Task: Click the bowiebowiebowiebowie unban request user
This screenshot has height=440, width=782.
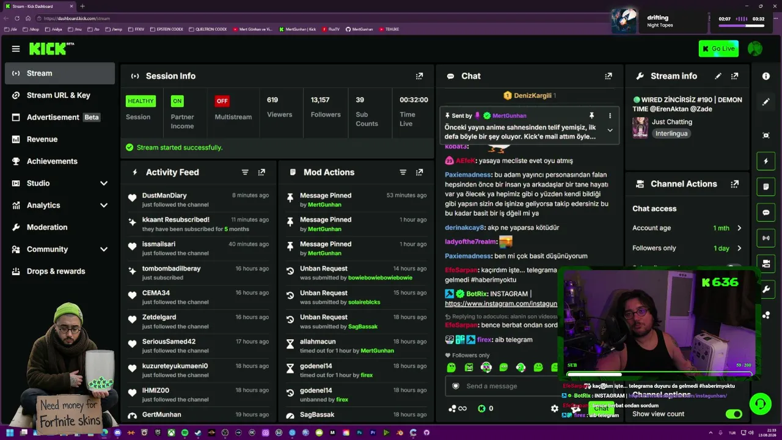Action: point(380,277)
